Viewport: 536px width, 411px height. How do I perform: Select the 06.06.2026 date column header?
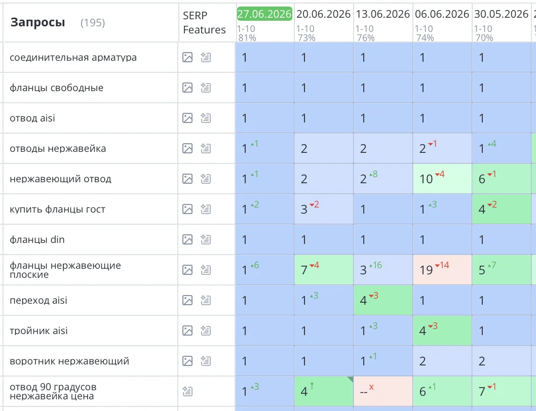point(442,14)
